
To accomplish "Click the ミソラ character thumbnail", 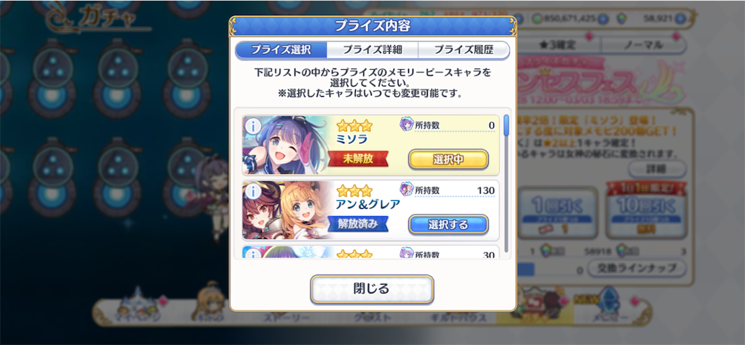I will [x=287, y=145].
